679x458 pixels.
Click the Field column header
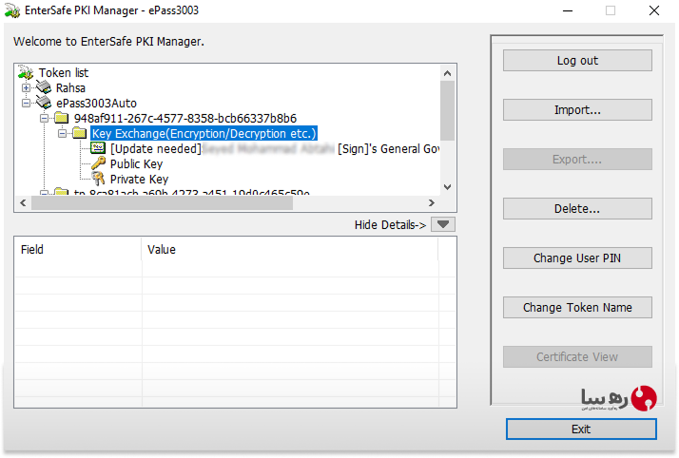point(78,250)
